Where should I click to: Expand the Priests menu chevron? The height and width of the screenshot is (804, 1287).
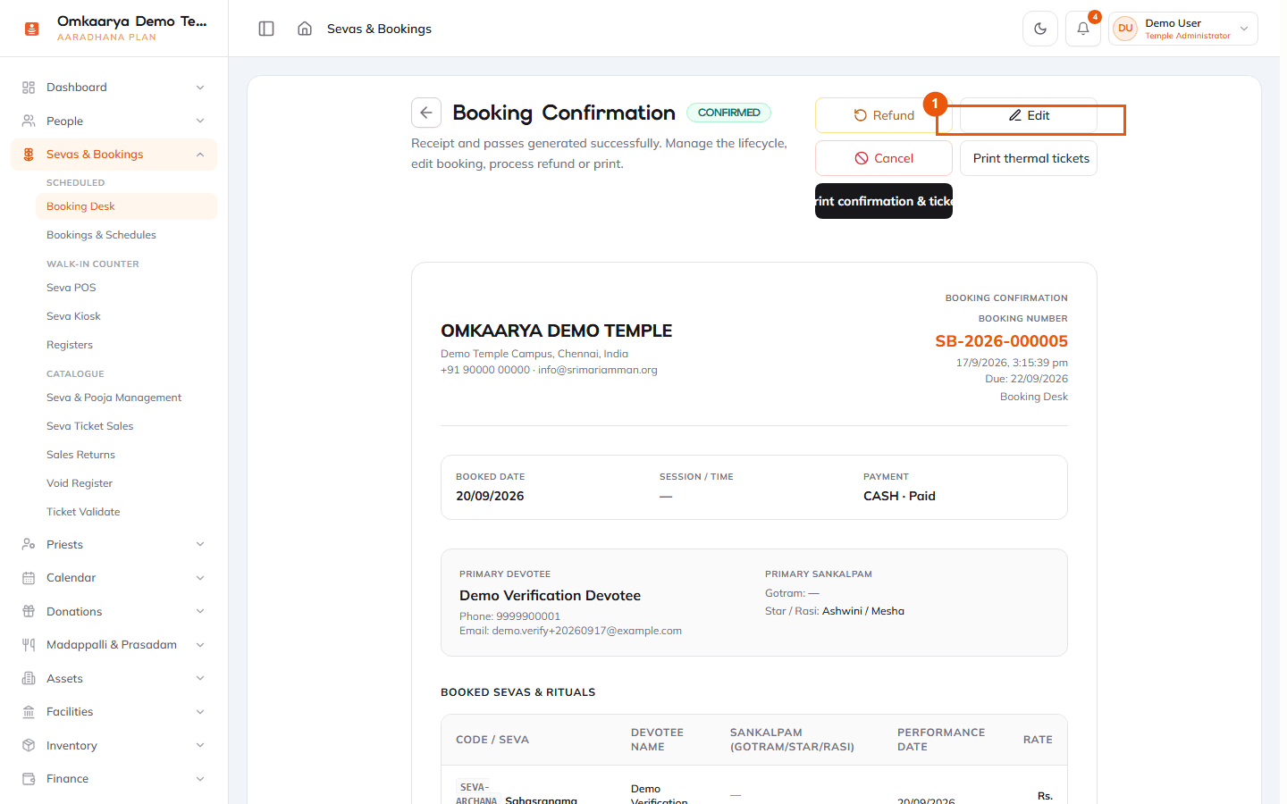[x=200, y=544]
